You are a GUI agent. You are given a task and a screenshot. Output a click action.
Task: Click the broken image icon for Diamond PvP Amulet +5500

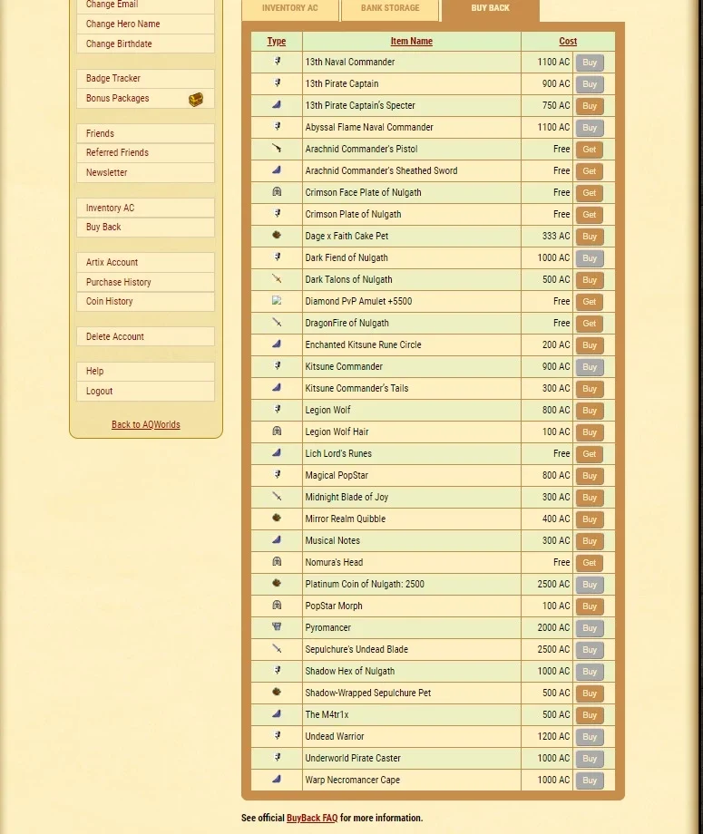[277, 301]
